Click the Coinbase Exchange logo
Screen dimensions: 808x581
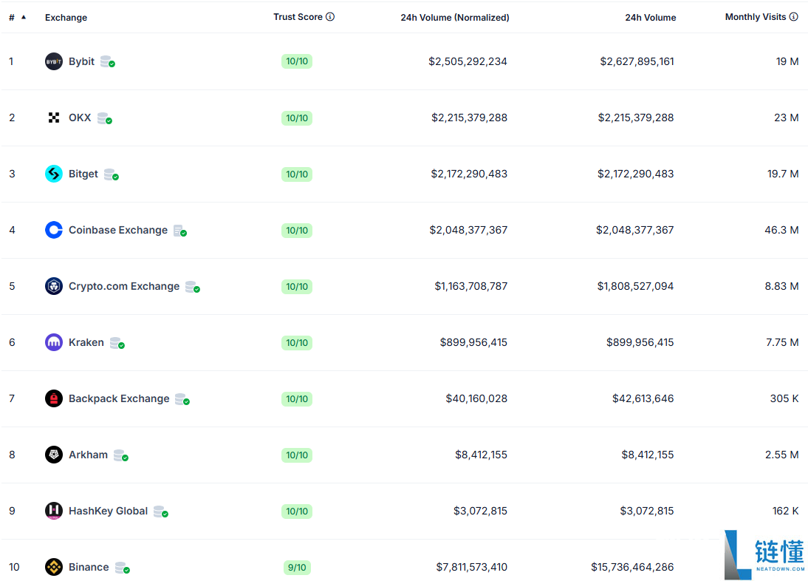click(x=54, y=230)
